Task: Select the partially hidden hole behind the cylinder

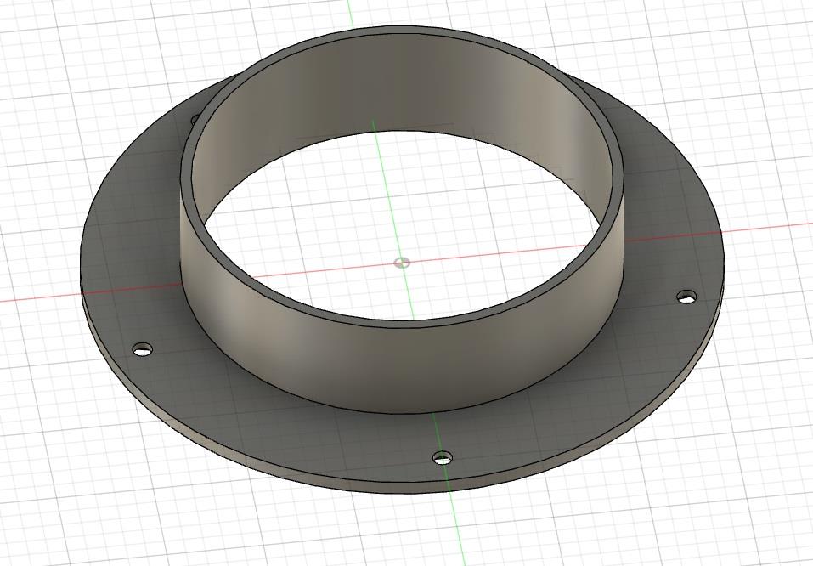Action: [x=195, y=120]
